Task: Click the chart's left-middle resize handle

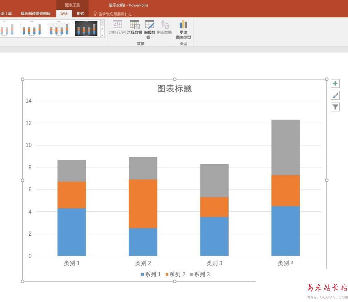Action: pos(22,180)
